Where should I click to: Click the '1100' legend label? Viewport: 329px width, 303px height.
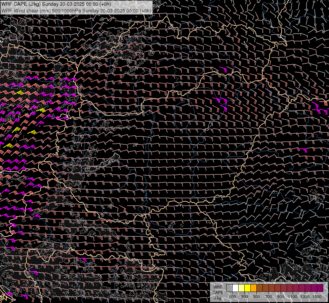tap(292, 297)
